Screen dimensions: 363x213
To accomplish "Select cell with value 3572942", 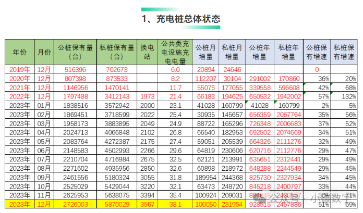I will pos(117,106).
